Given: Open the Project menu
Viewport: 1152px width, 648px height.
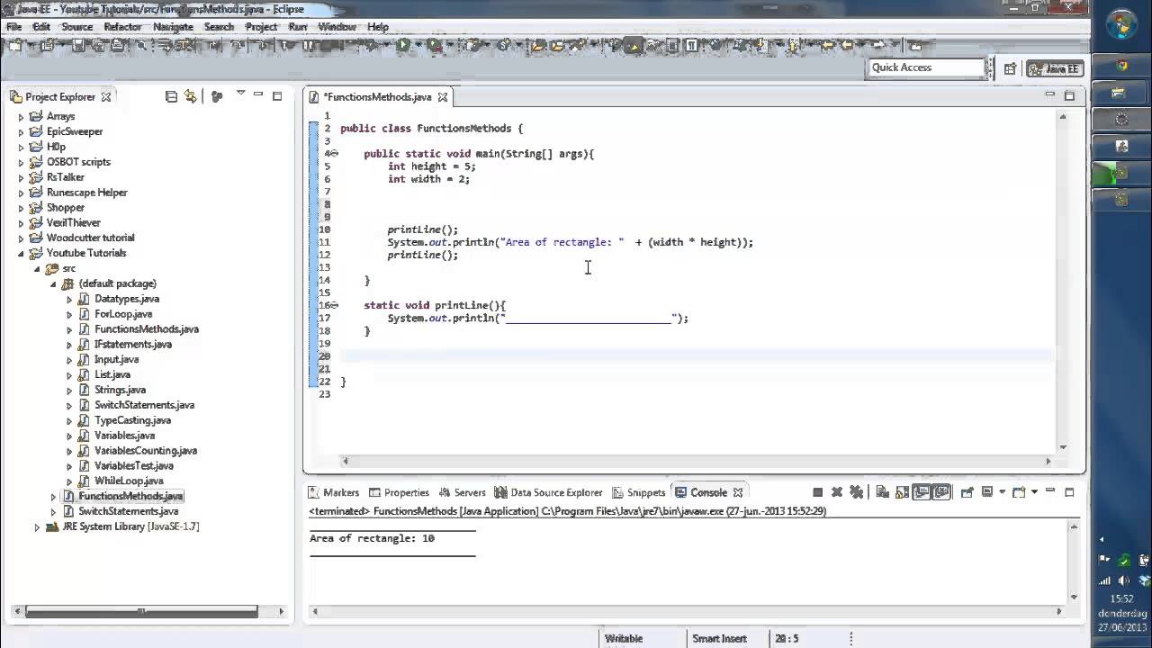Looking at the screenshot, I should tap(261, 27).
